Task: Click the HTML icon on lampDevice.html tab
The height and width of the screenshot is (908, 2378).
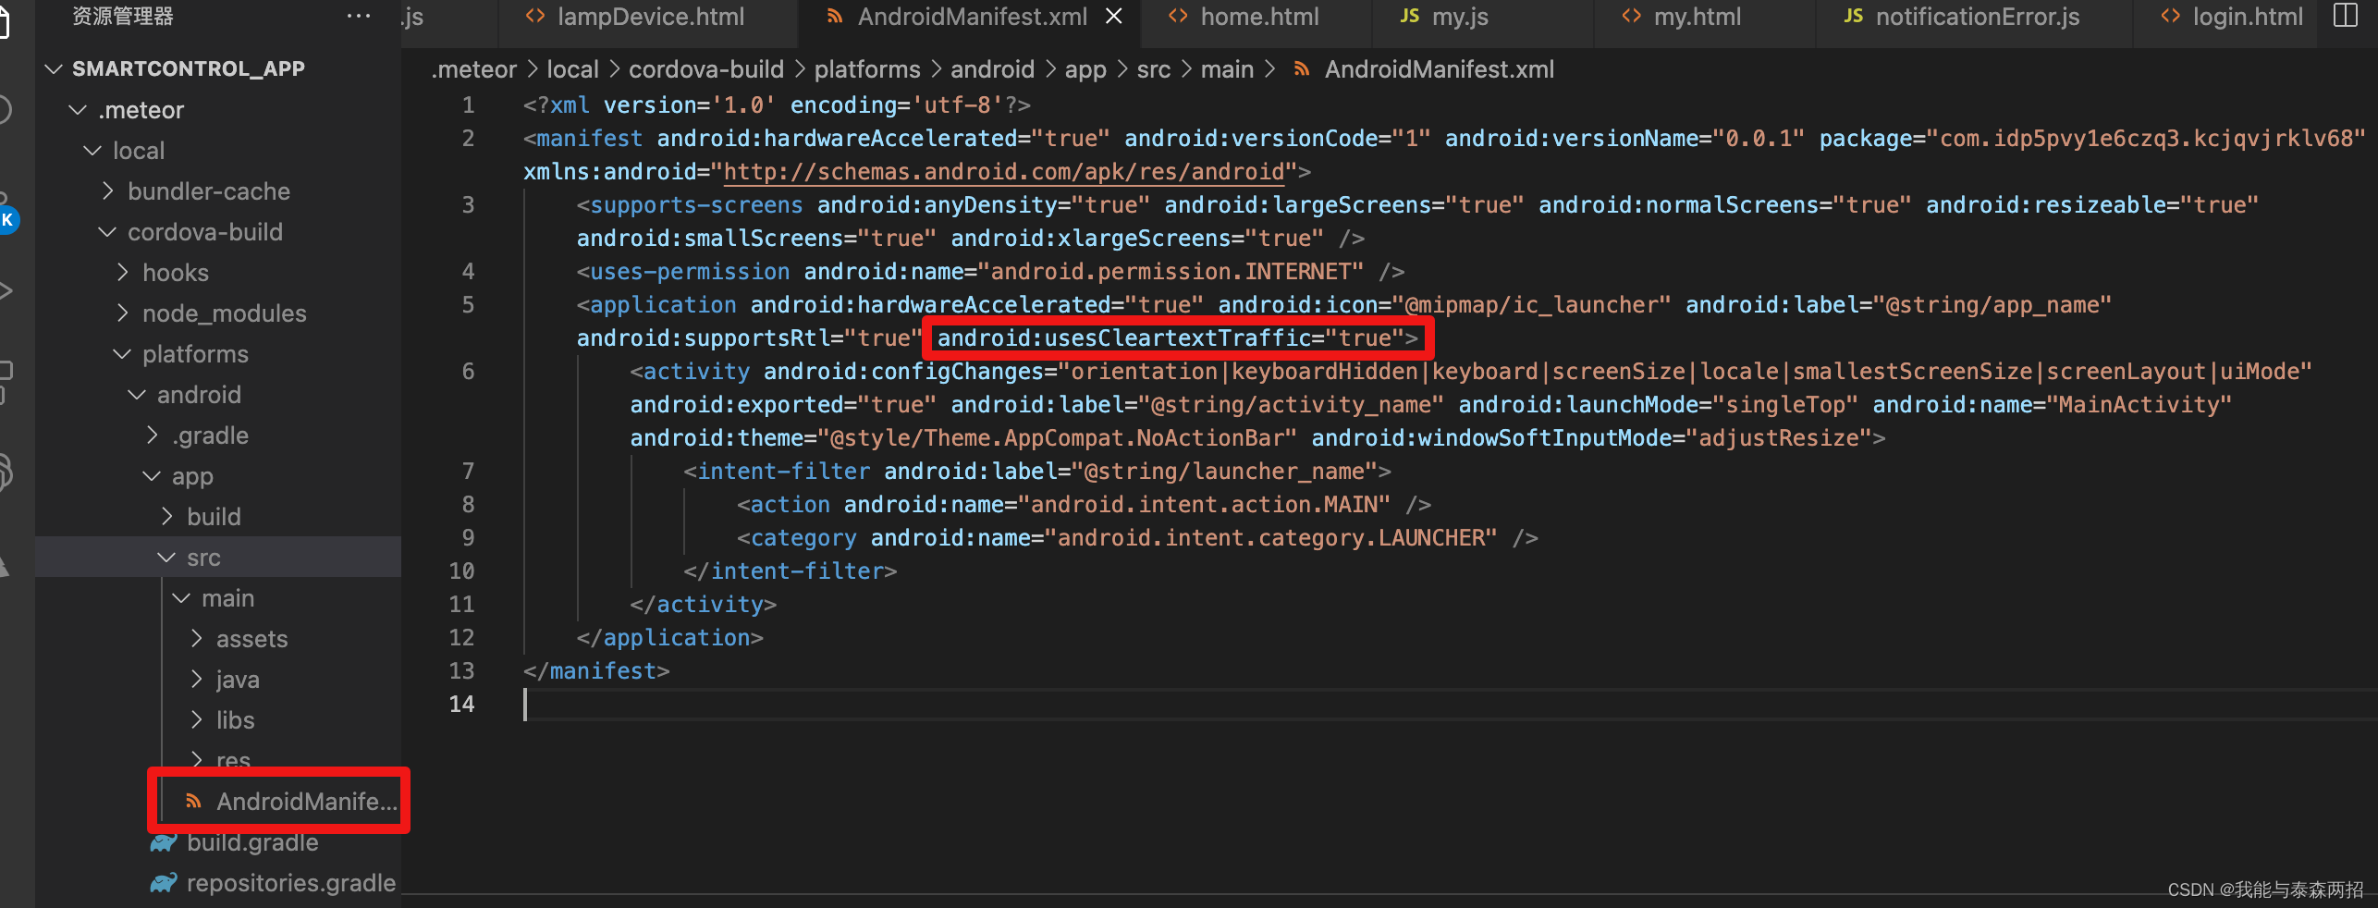Action: click(x=535, y=16)
